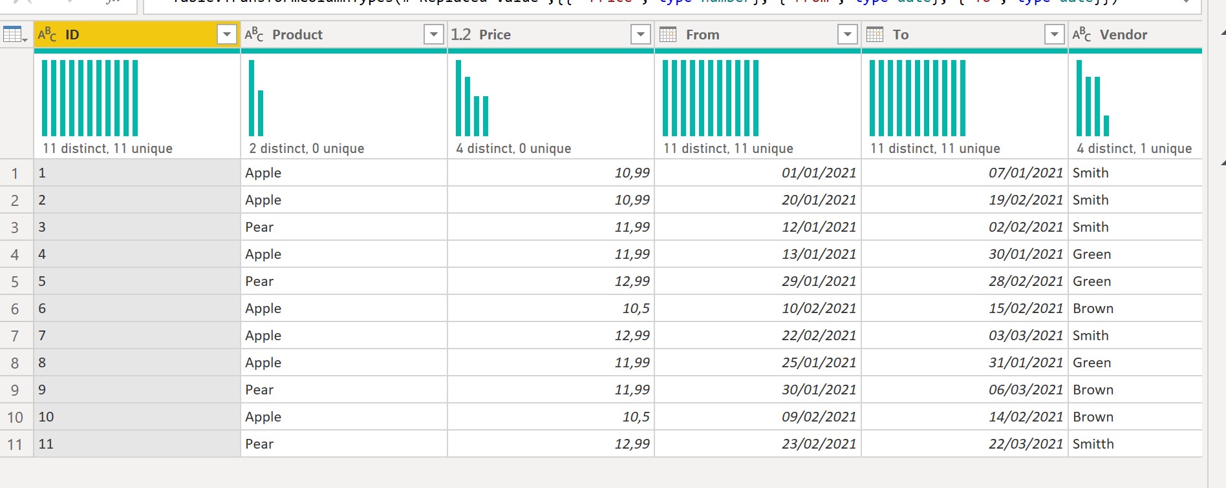Open Product column filter dropdown
The height and width of the screenshot is (488, 1226).
pyautogui.click(x=434, y=34)
